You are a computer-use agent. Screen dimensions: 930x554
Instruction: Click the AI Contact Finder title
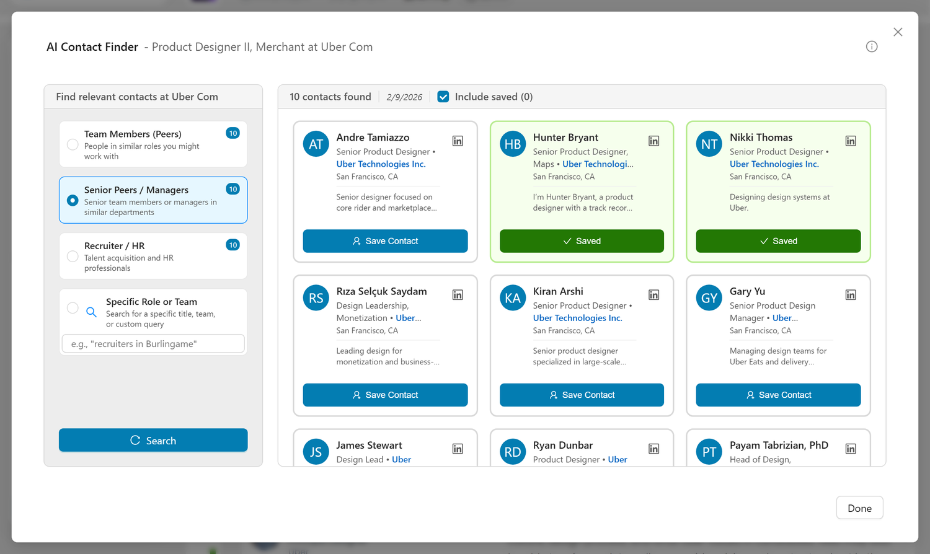tap(92, 47)
